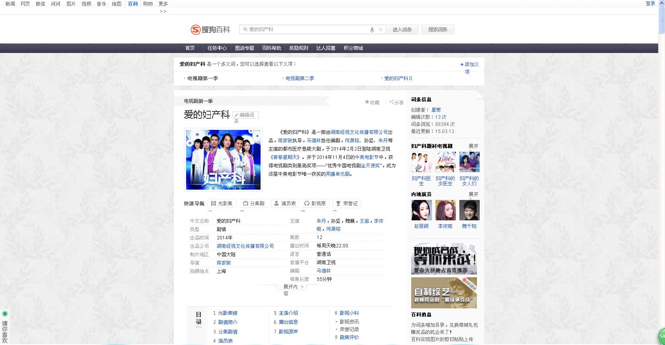Viewport: 665px width, 345px height.
Task: Open actor 赵丽颖's photo
Action: click(422, 210)
